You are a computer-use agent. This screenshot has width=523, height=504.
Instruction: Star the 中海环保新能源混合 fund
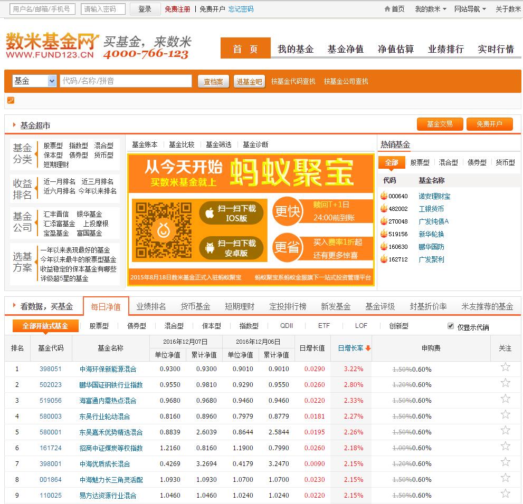point(506,367)
